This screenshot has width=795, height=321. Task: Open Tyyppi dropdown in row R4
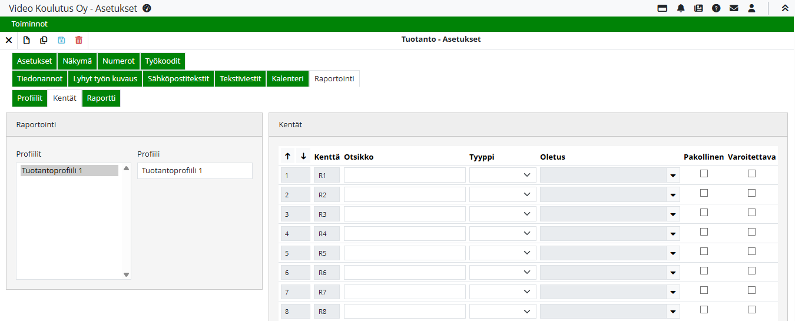(502, 234)
